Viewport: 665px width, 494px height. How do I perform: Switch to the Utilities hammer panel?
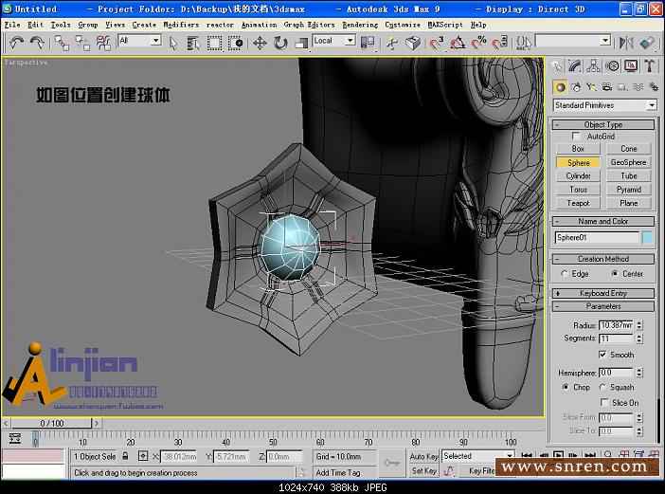pyautogui.click(x=649, y=66)
